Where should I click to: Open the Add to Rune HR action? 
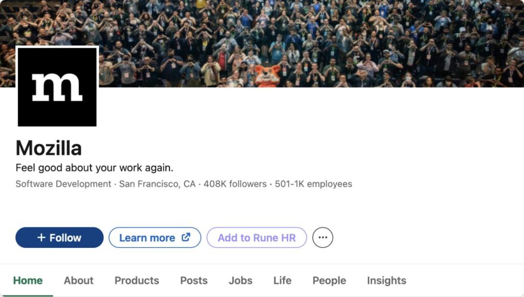[256, 237]
